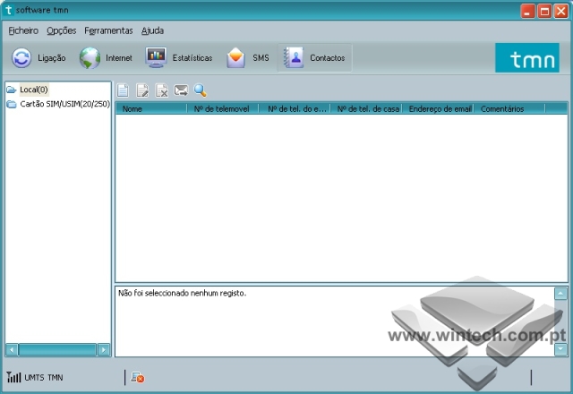Open the Opções menu
Image resolution: width=573 pixels, height=394 pixels.
[x=62, y=30]
